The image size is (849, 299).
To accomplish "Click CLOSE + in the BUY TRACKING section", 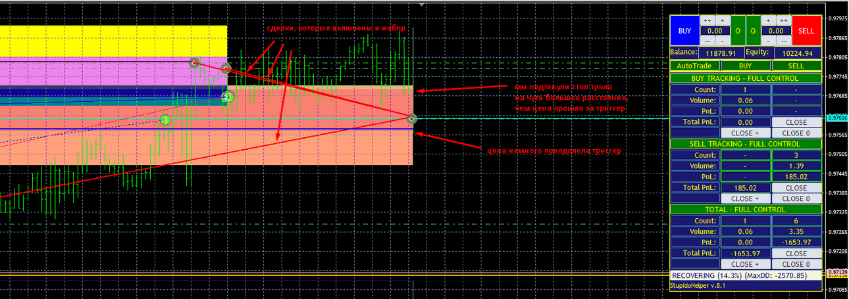I will click(746, 133).
